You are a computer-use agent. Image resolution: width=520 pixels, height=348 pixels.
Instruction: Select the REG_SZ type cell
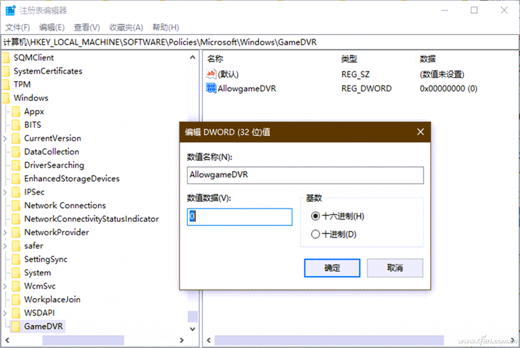pos(355,74)
